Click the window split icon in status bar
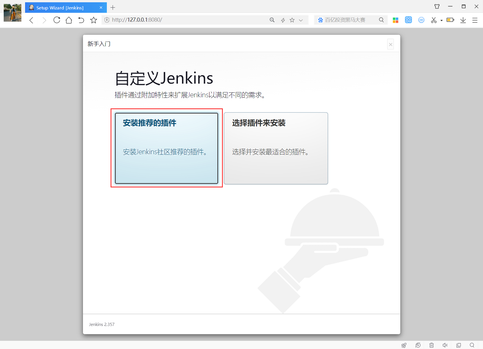483x349 pixels. pos(458,345)
